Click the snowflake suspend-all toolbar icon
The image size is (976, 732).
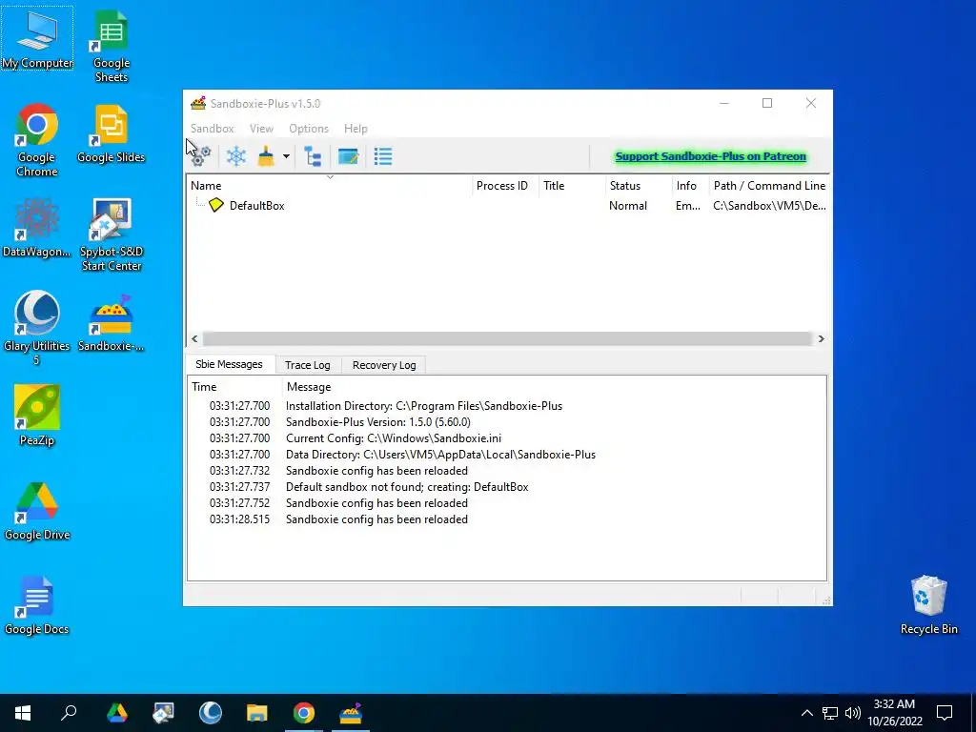pos(236,156)
